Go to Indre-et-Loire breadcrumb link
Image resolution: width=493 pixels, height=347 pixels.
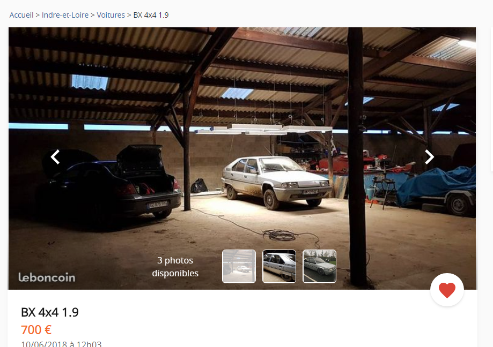(65, 15)
